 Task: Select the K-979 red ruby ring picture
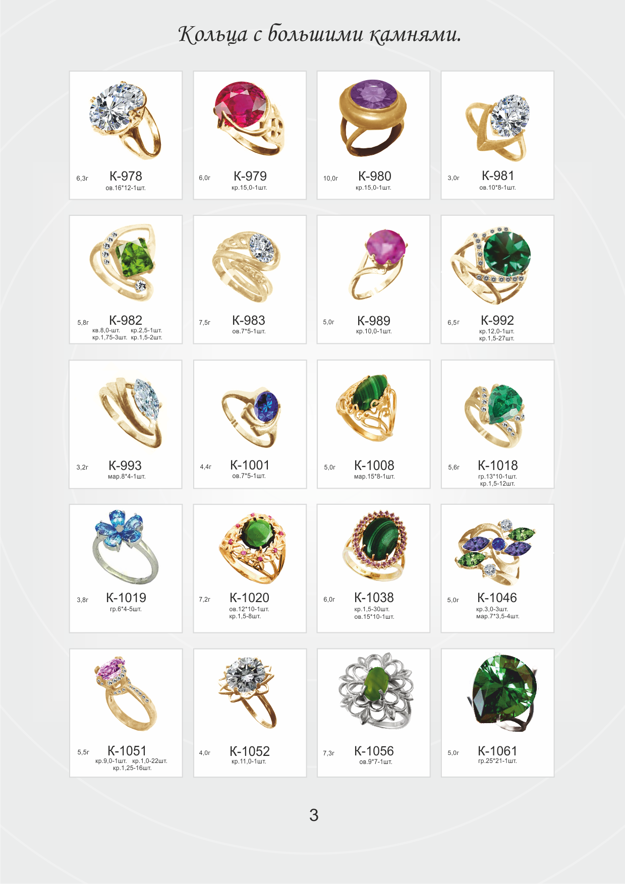click(249, 118)
